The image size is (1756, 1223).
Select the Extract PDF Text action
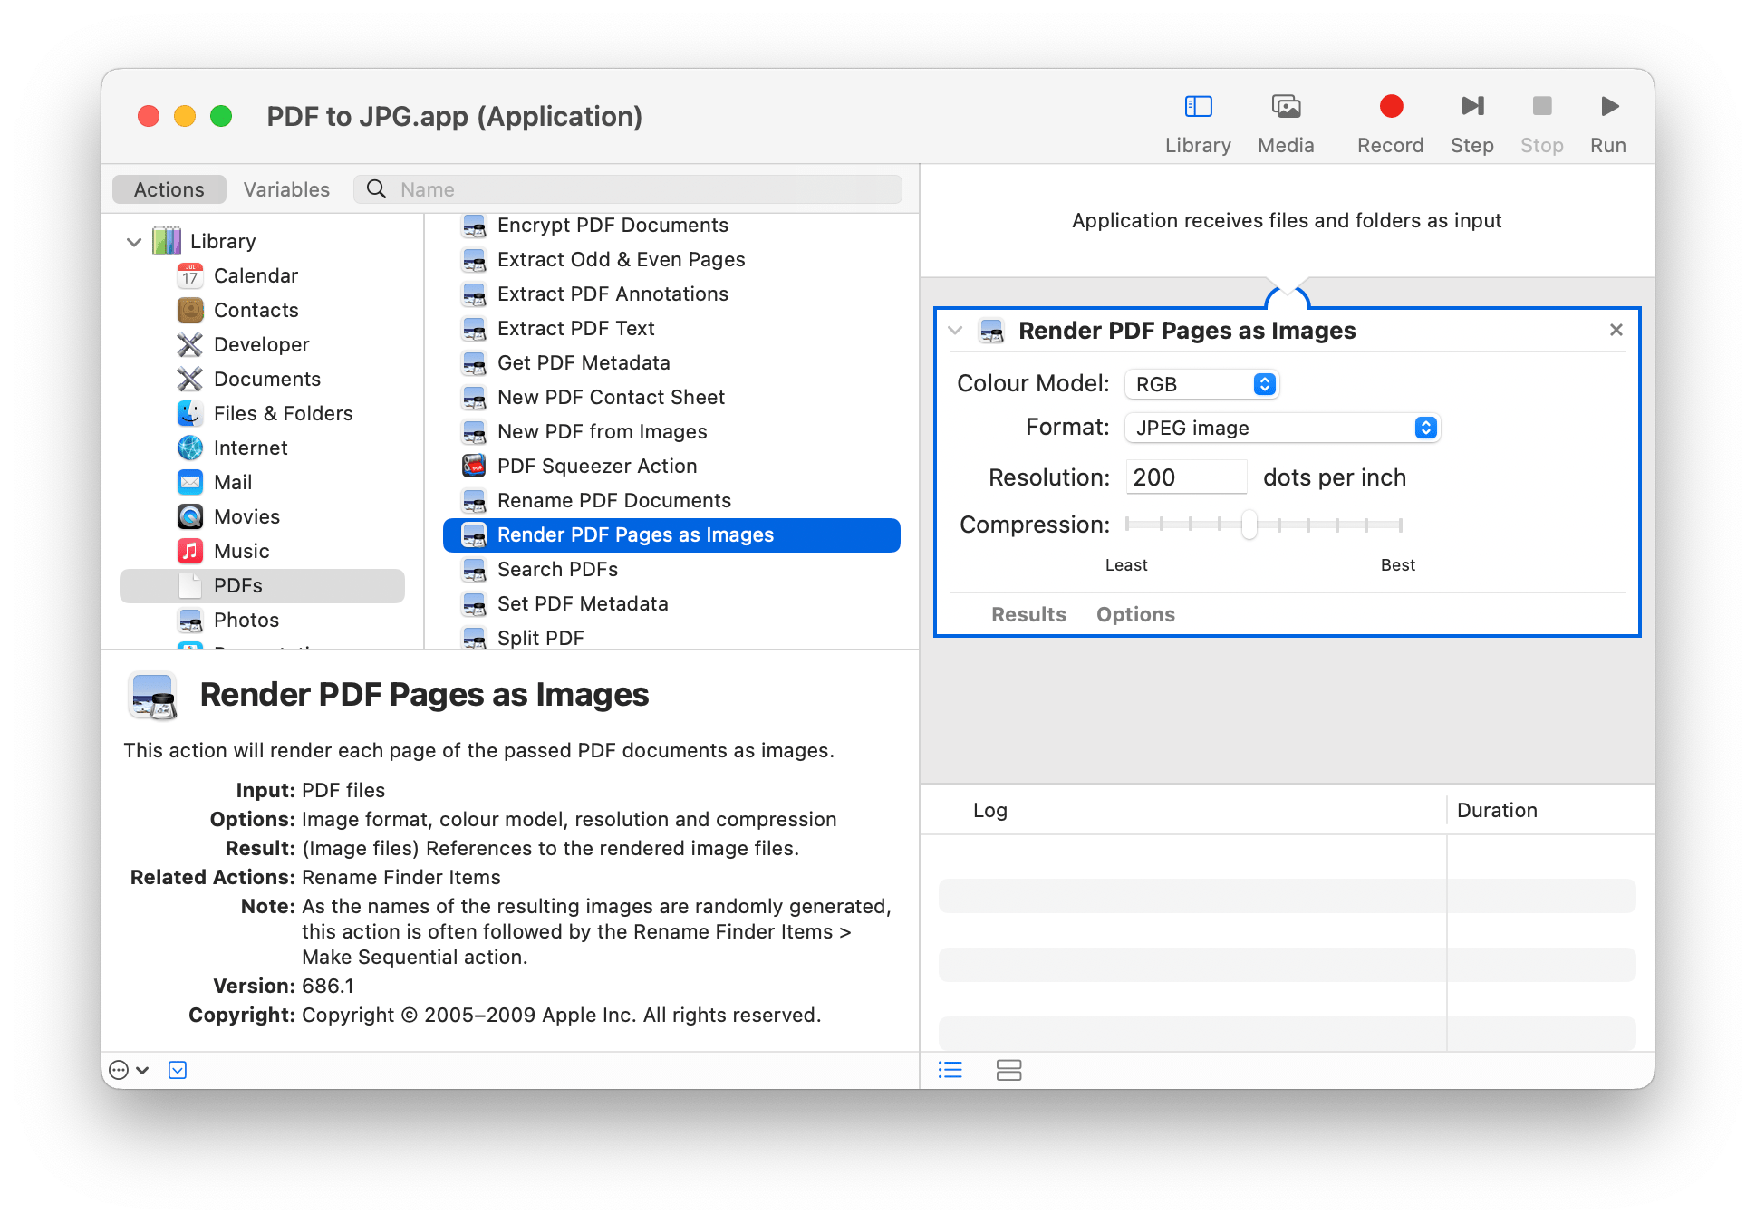[x=576, y=328]
